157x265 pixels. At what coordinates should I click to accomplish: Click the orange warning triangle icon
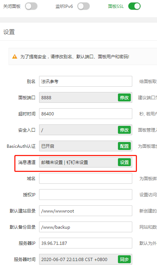point(15,56)
